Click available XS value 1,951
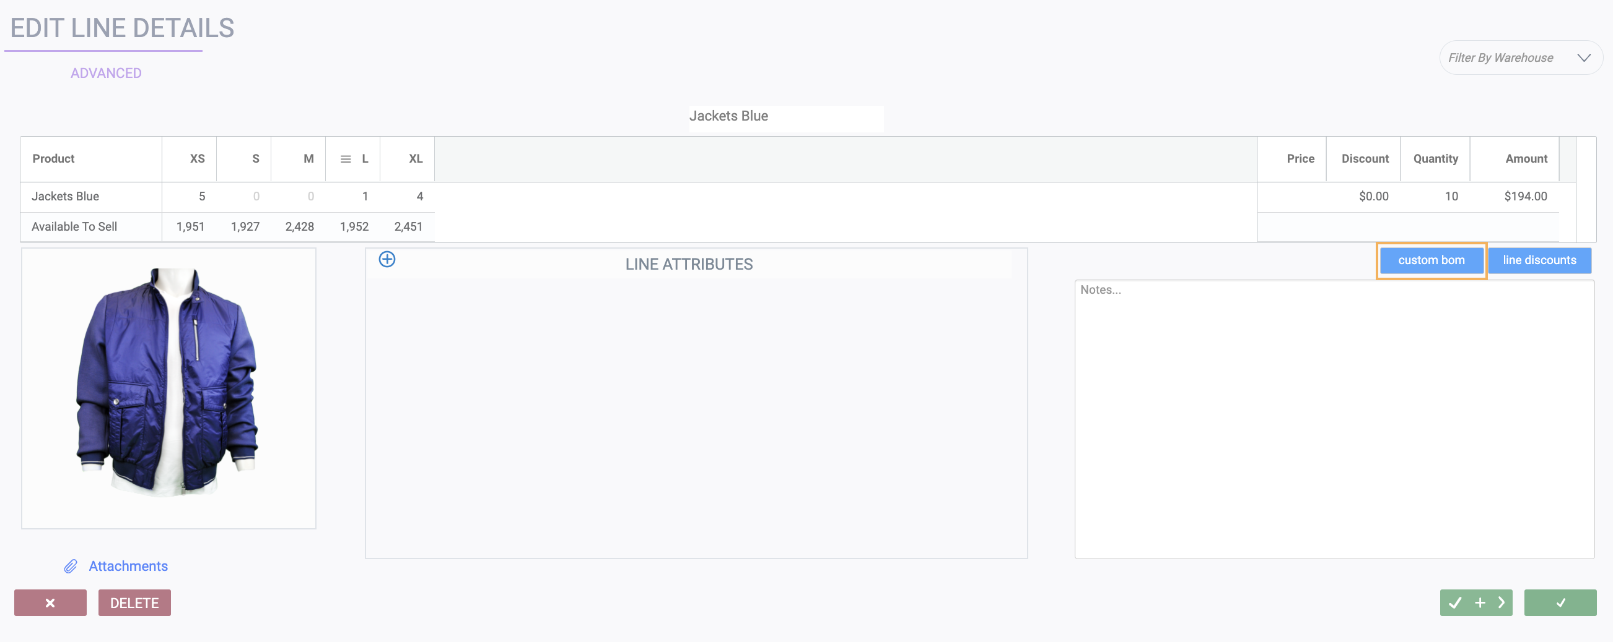The height and width of the screenshot is (642, 1613). (x=190, y=226)
